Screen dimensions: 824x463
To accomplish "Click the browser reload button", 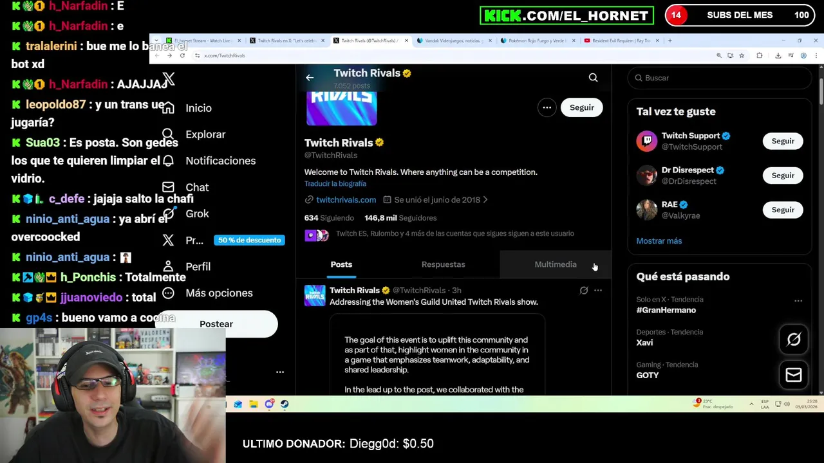I will tap(182, 55).
